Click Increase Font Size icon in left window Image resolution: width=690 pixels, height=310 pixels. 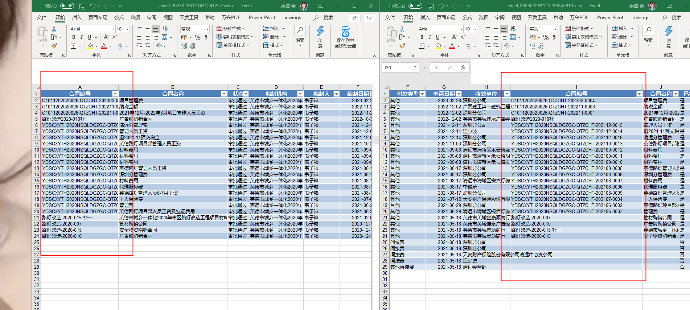[106, 37]
